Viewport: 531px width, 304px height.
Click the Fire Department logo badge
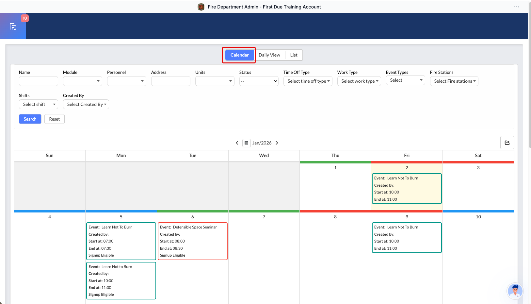pos(201,7)
